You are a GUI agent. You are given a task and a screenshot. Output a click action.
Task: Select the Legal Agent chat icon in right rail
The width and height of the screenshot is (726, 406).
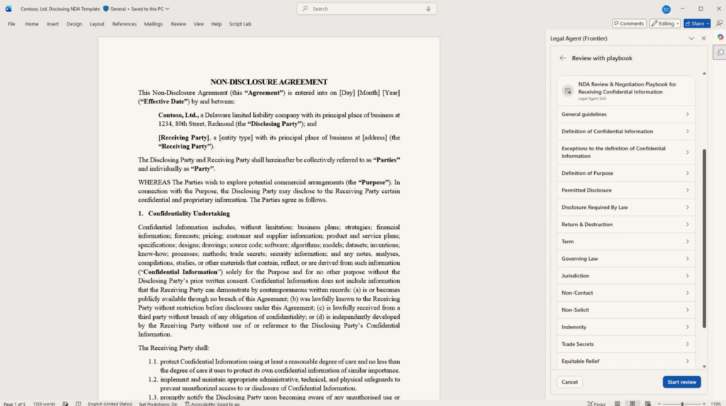tap(720, 52)
